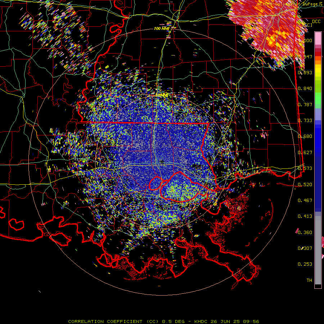Pick the pink segment of the color bar
Screen dimensions: 324x324
(x=318, y=38)
